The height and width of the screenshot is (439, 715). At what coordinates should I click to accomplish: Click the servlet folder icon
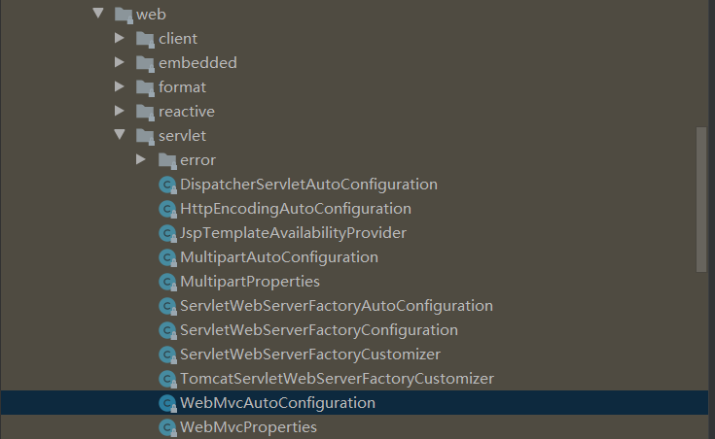146,136
